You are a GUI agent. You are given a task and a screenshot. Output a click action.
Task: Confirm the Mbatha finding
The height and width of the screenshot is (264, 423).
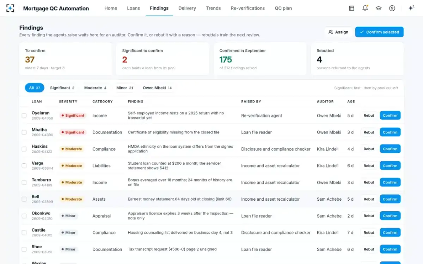coord(390,132)
